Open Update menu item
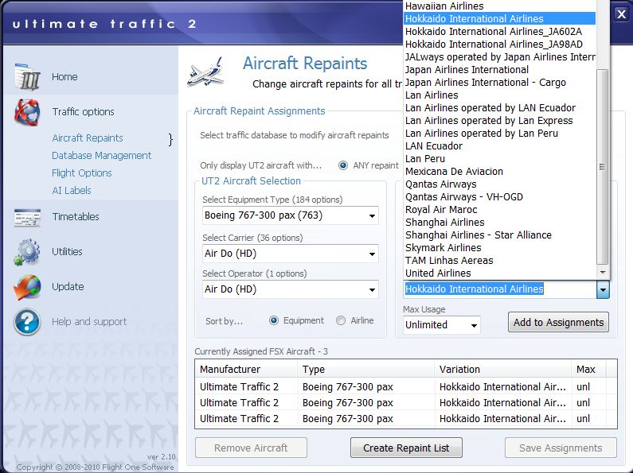Image resolution: width=633 pixels, height=473 pixels. 68,286
